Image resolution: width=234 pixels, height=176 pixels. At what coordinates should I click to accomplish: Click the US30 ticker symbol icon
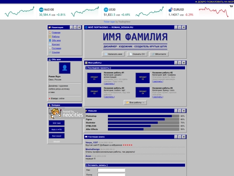click(x=106, y=10)
